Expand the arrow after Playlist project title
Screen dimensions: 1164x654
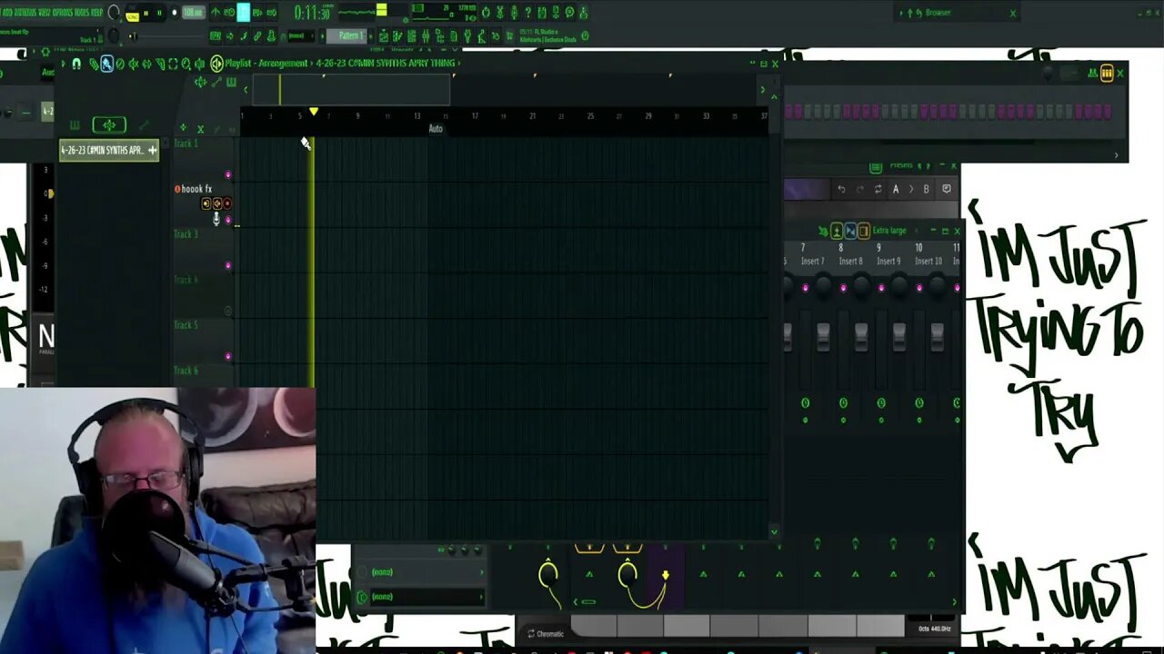tap(458, 63)
